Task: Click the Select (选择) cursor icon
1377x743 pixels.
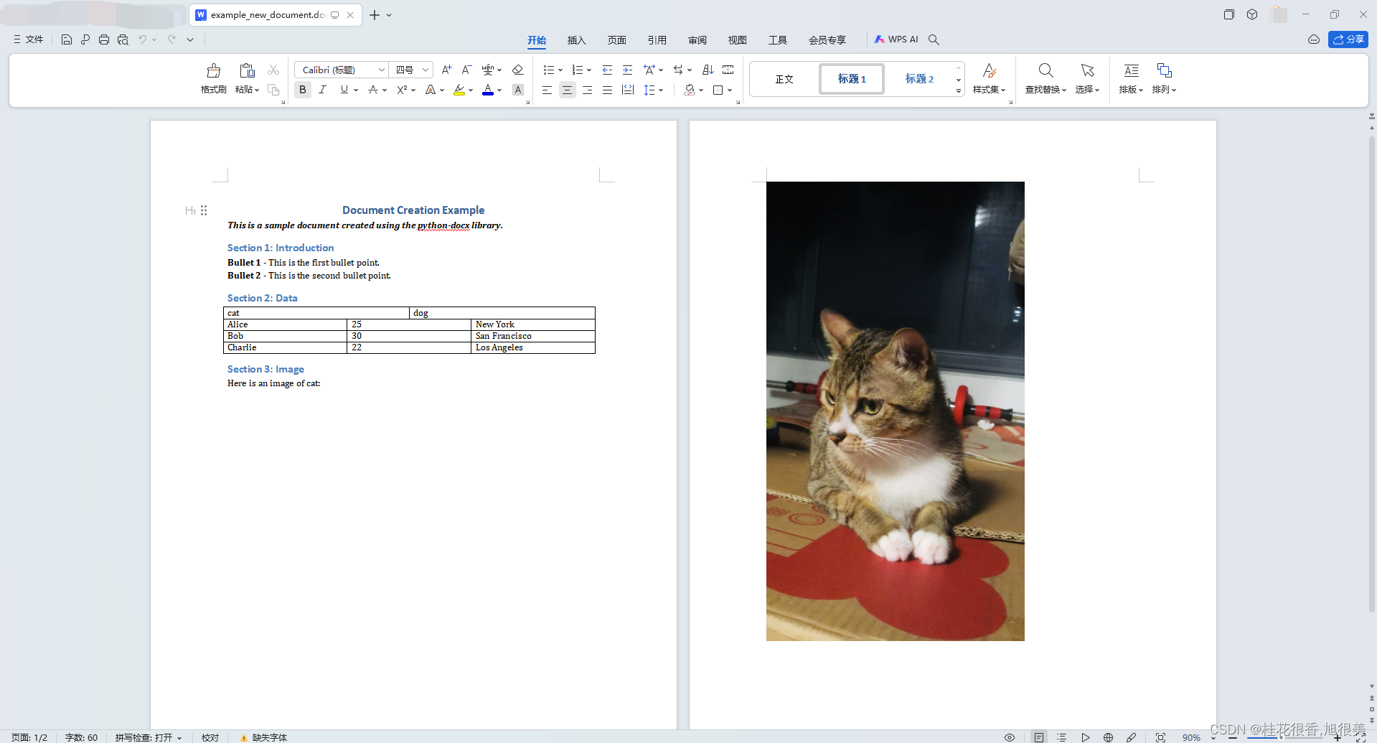Action: (x=1087, y=70)
